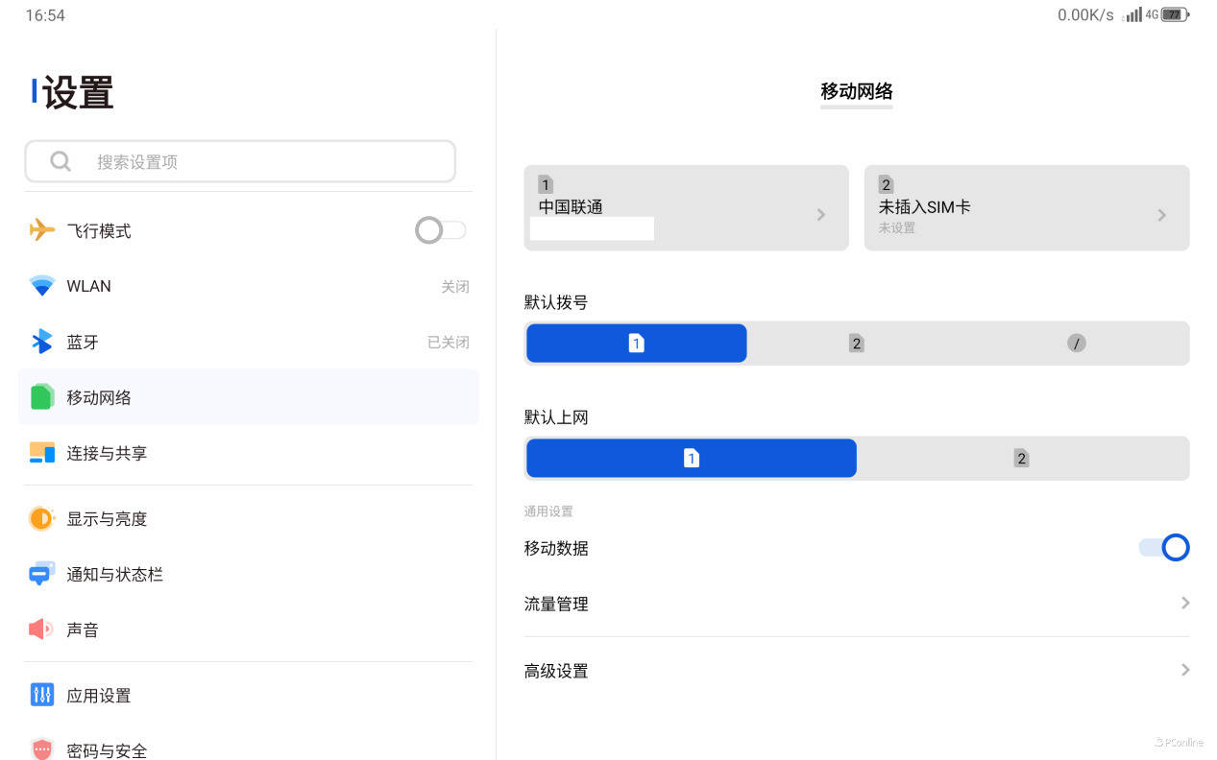
Task: Click the green 移动网络 SIM icon
Action: [x=41, y=396]
